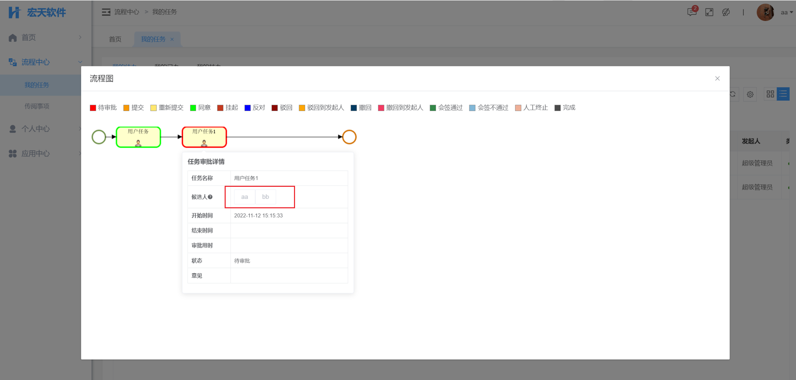Click the 应用中心 apps icon
796x380 pixels.
click(x=13, y=154)
